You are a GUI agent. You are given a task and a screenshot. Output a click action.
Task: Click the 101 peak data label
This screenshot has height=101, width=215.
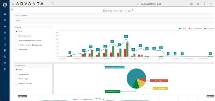pyautogui.click(x=126, y=36)
